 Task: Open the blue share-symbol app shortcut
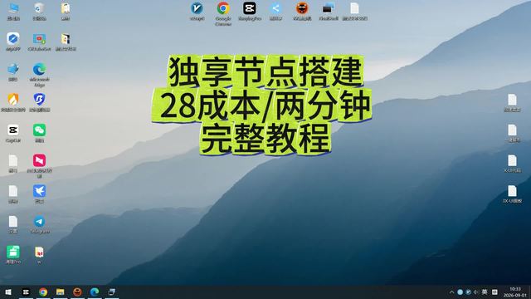(x=275, y=11)
